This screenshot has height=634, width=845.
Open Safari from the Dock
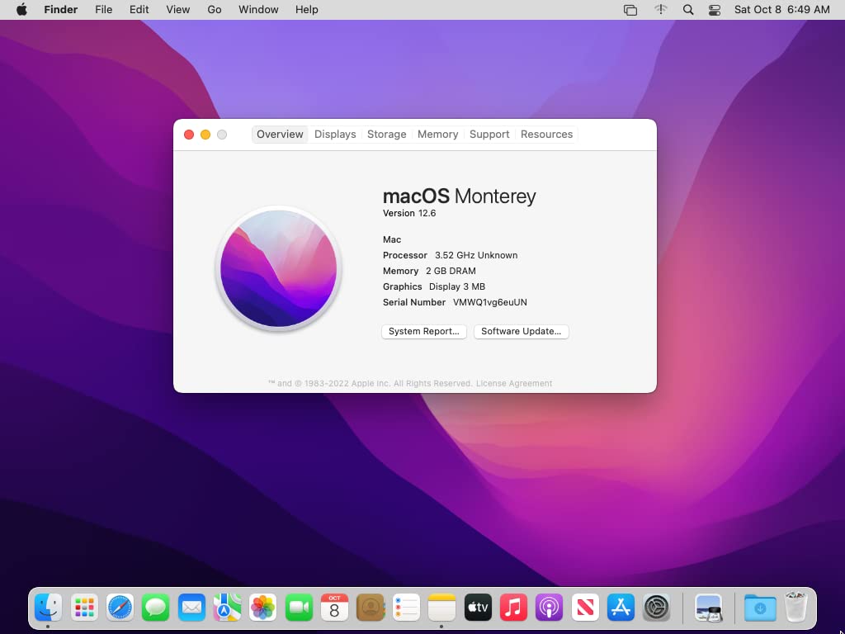pyautogui.click(x=120, y=608)
